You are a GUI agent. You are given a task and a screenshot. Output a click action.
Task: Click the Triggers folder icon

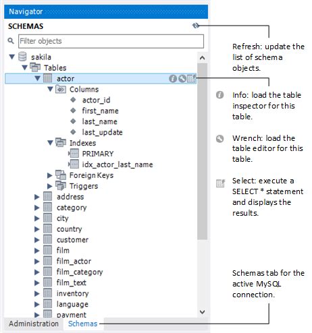point(61,186)
